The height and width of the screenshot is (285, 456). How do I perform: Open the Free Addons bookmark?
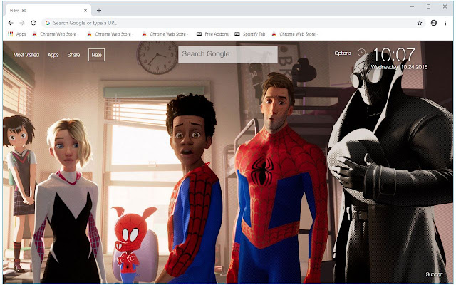pyautogui.click(x=212, y=34)
